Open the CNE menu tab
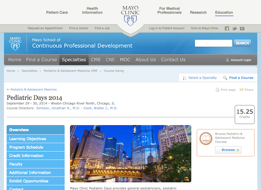261x190 pixels. coord(110,60)
